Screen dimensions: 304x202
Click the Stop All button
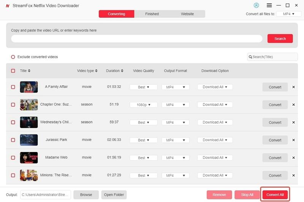point(247,195)
